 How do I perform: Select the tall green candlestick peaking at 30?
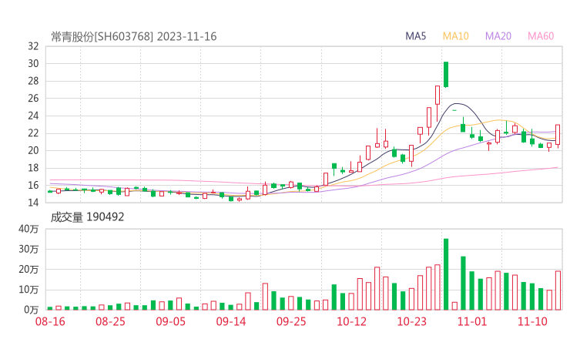(446, 75)
